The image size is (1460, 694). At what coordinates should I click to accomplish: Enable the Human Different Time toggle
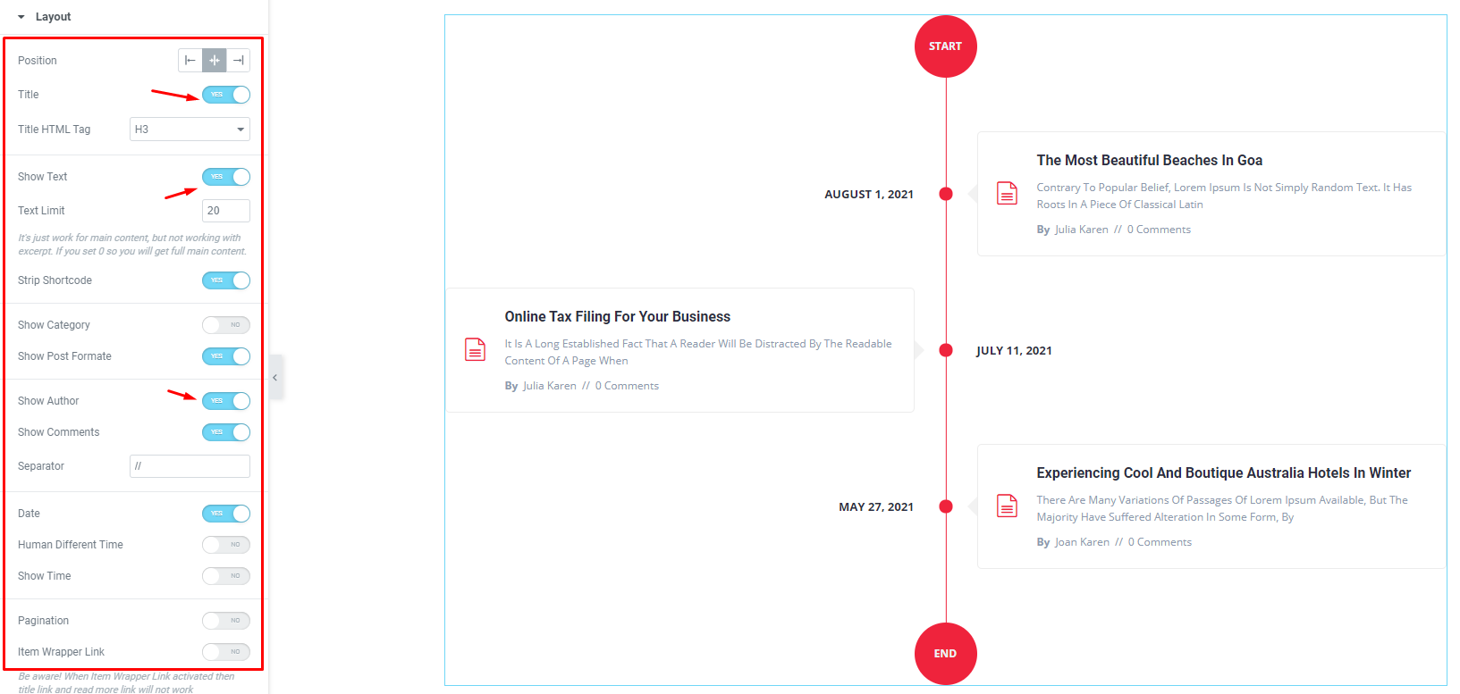225,544
